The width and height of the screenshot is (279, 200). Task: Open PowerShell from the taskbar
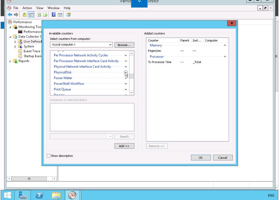[40, 195]
